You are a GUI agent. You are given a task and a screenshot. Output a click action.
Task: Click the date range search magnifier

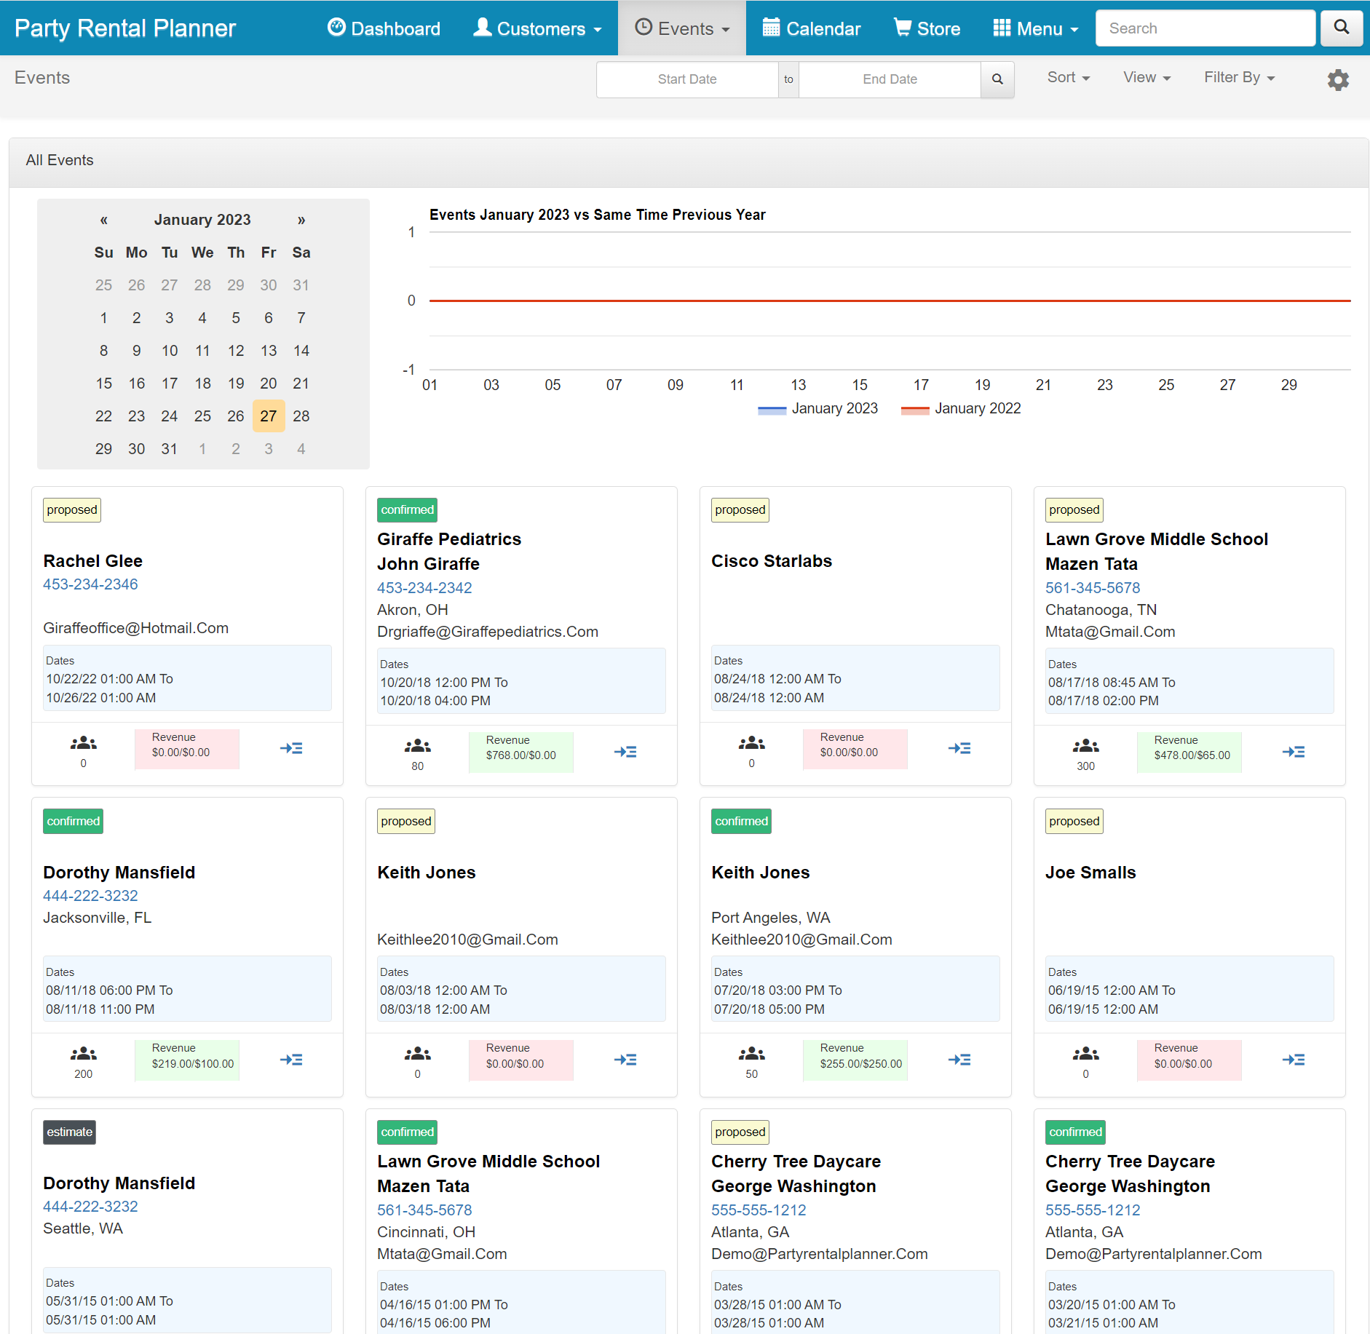(x=997, y=79)
